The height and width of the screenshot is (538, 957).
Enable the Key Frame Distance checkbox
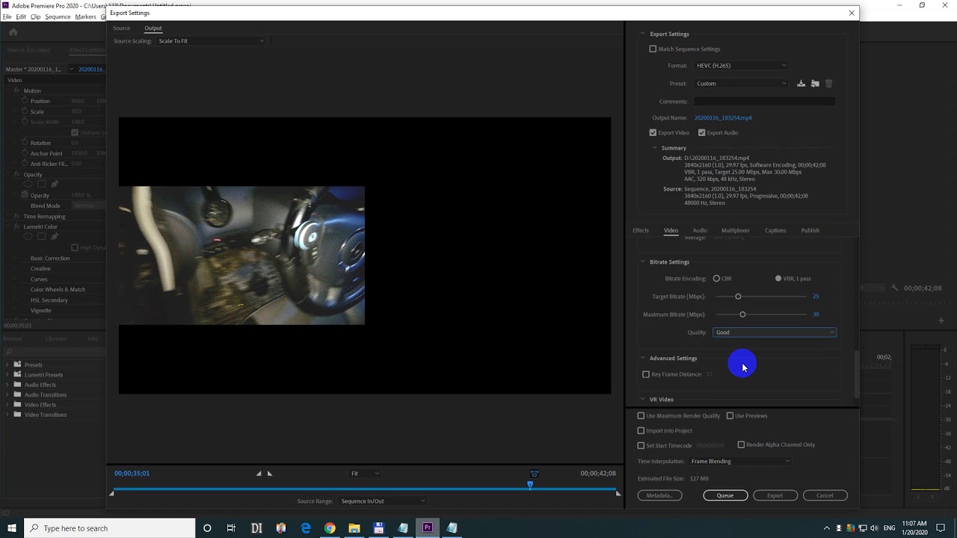click(x=646, y=374)
